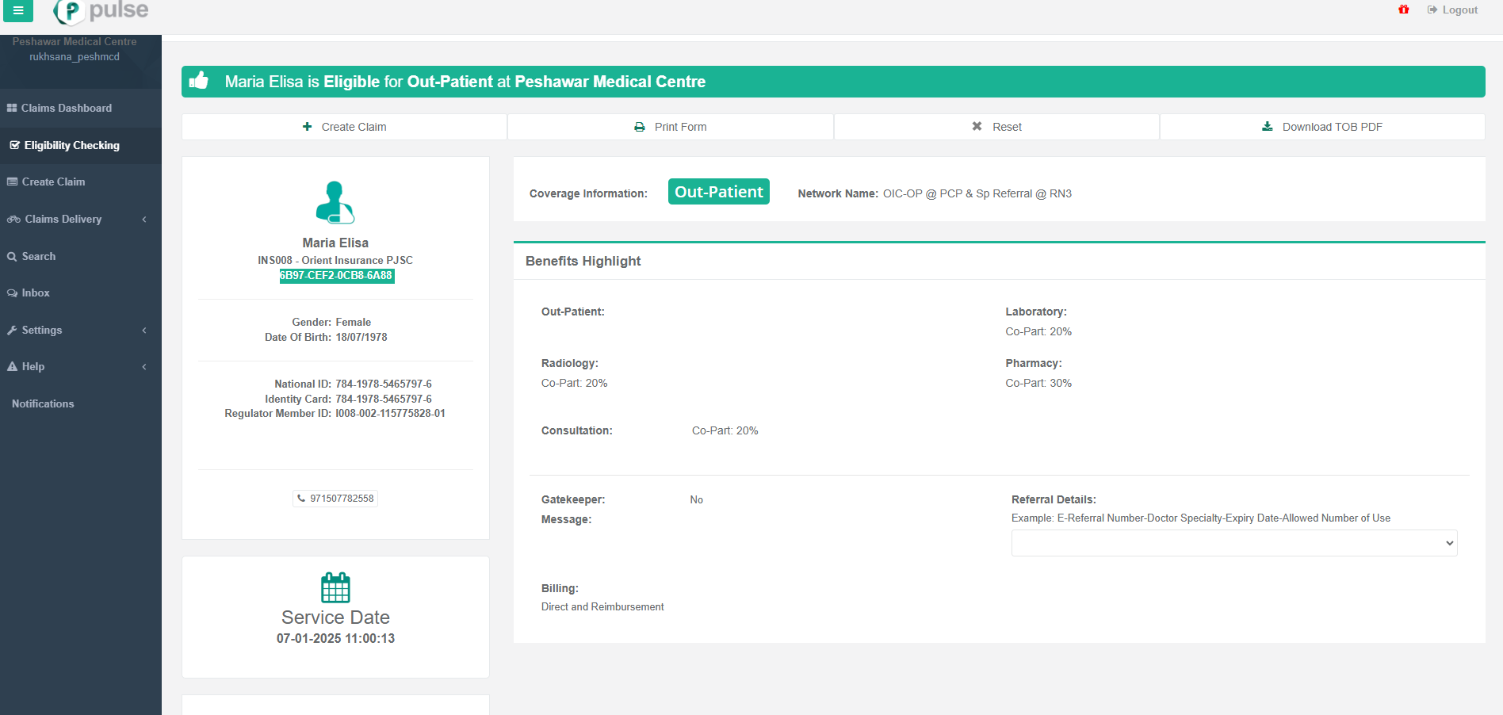Open Claims Dashboard from sidebar
The width and height of the screenshot is (1503, 715).
click(x=67, y=109)
